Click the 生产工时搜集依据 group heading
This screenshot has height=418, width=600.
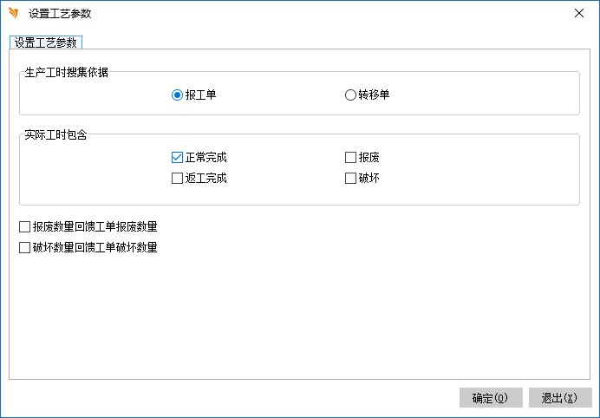(67, 72)
